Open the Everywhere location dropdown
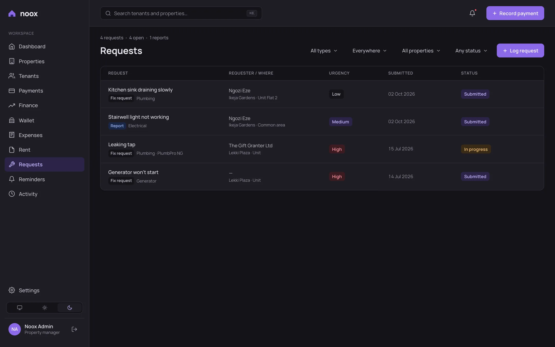555x347 pixels. click(369, 51)
